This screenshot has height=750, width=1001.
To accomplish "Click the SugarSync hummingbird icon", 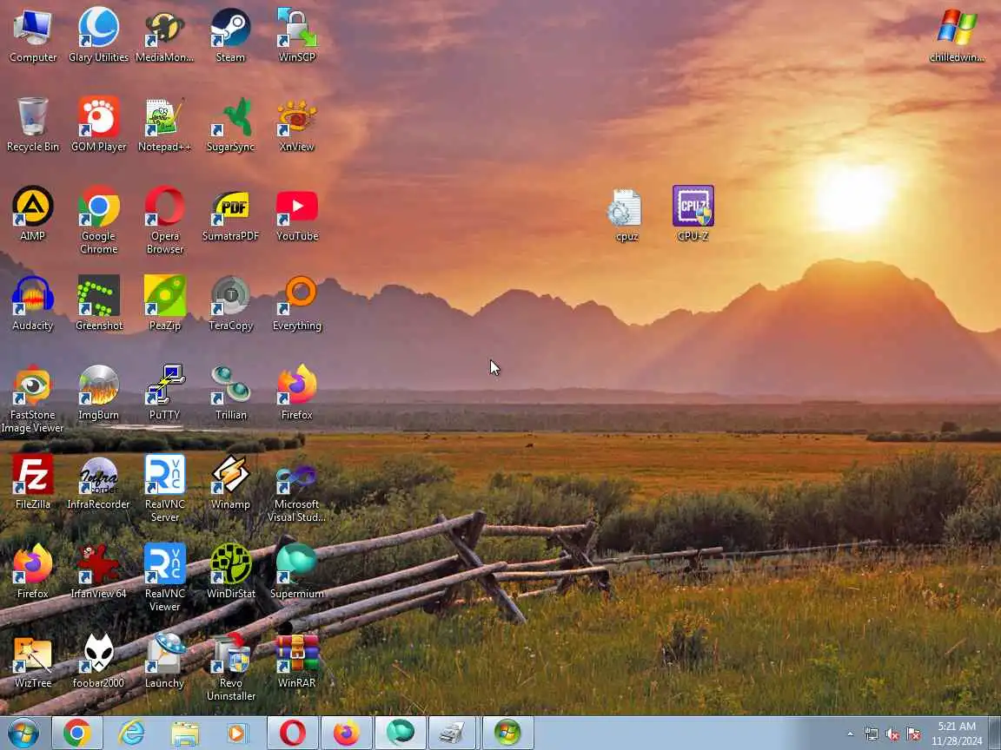I will pos(230,125).
